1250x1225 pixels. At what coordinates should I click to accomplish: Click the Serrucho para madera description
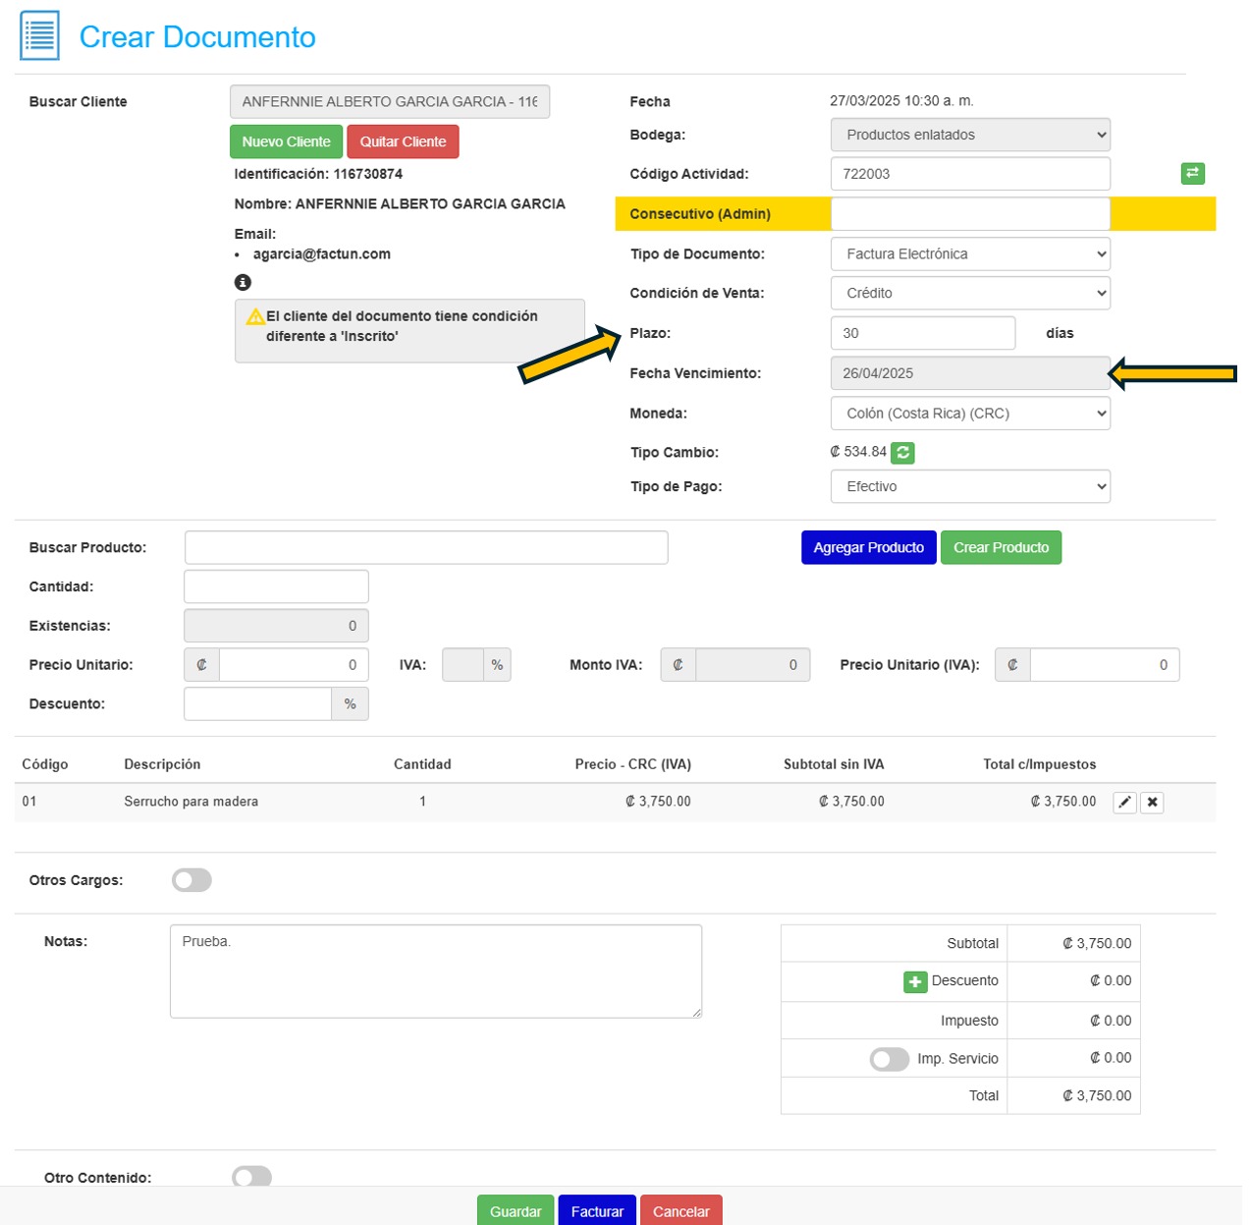coord(191,802)
